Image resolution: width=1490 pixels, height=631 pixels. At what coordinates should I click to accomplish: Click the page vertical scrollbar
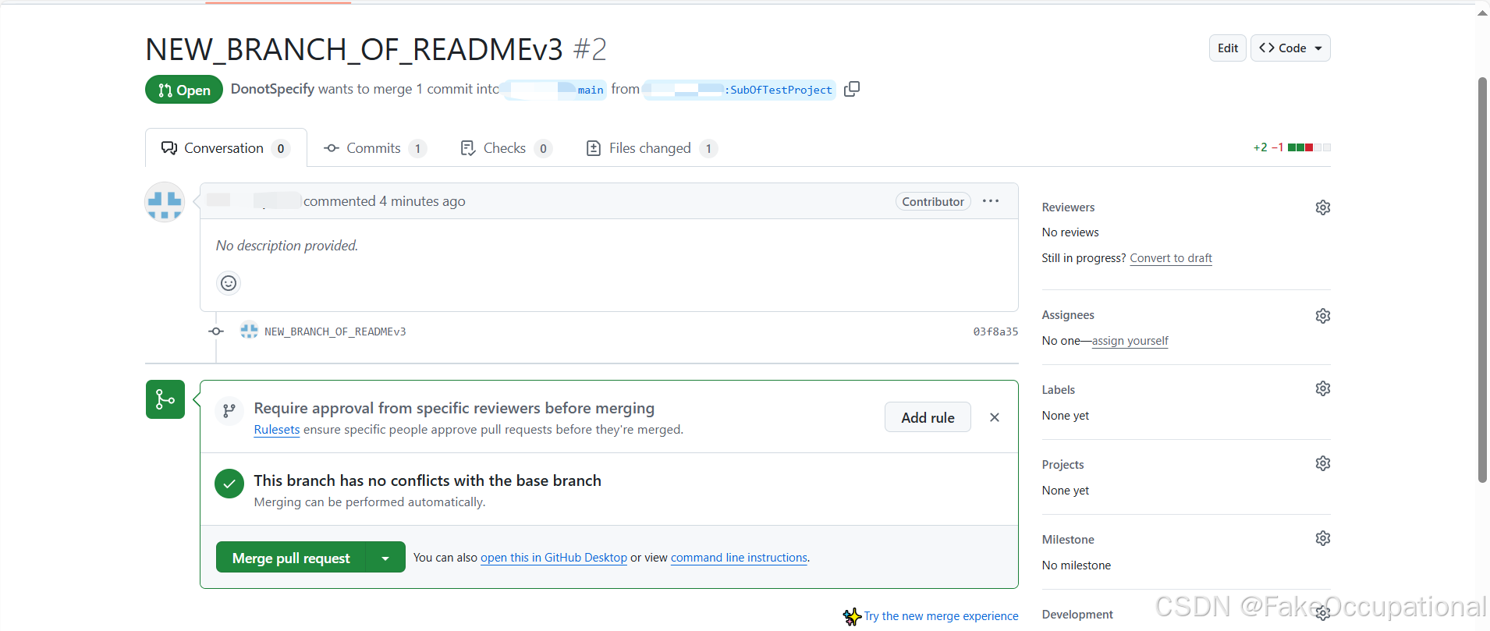tap(1482, 279)
